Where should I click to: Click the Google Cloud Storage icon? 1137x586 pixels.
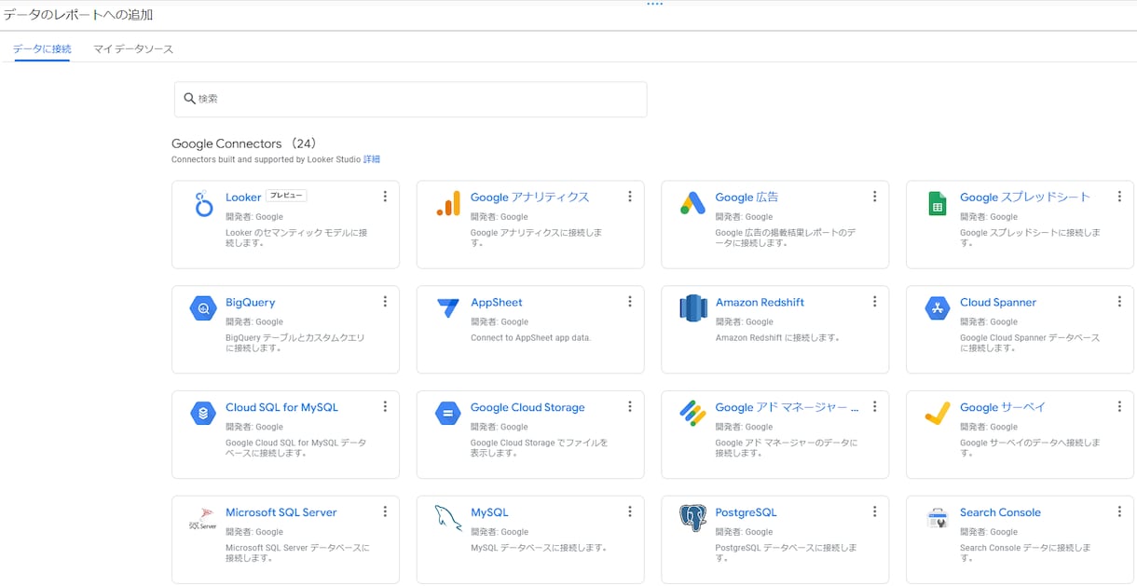(x=448, y=414)
